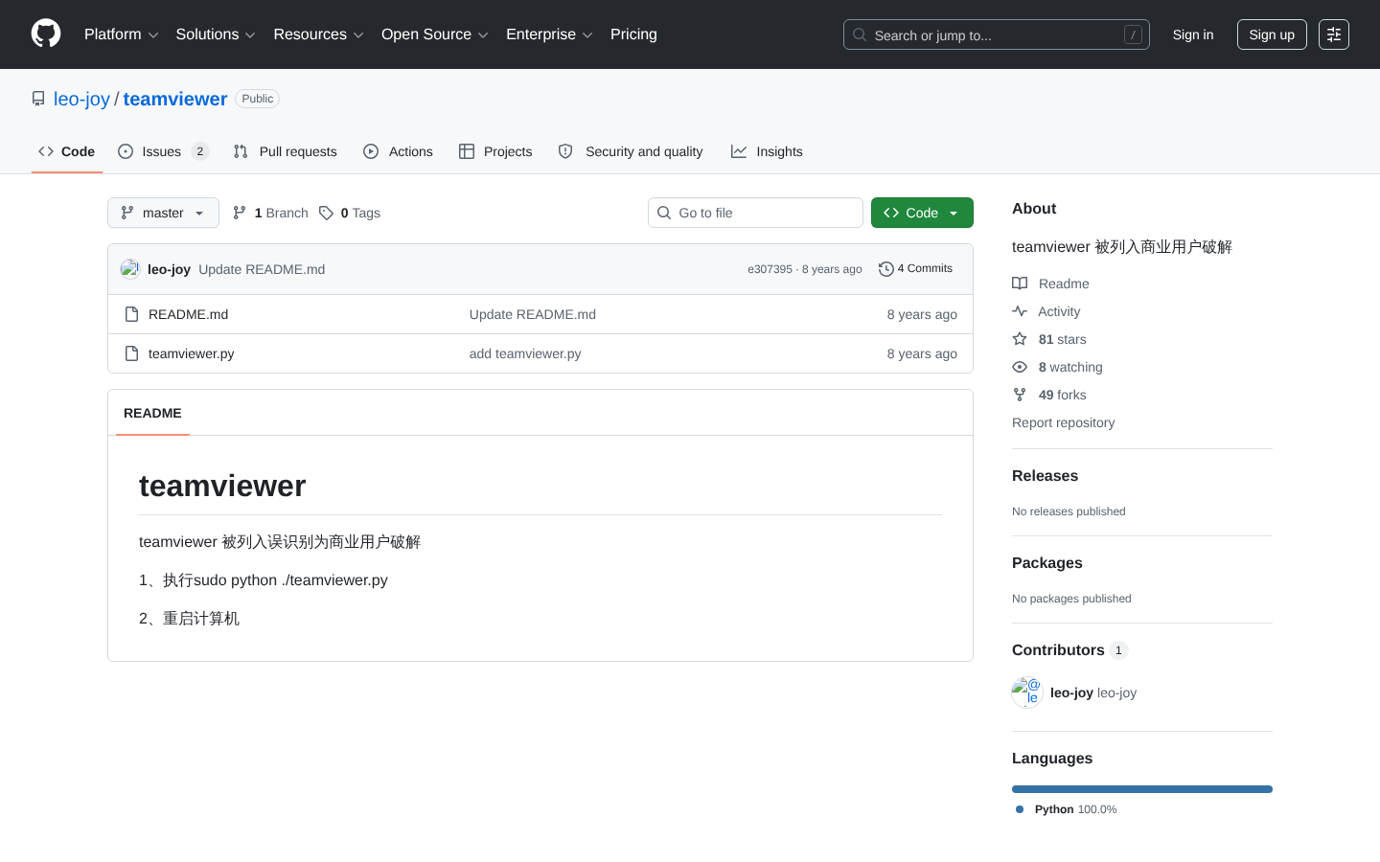Image resolution: width=1380 pixels, height=862 pixels.
Task: Click the tag icon beside 0 Tags
Action: [x=326, y=213]
